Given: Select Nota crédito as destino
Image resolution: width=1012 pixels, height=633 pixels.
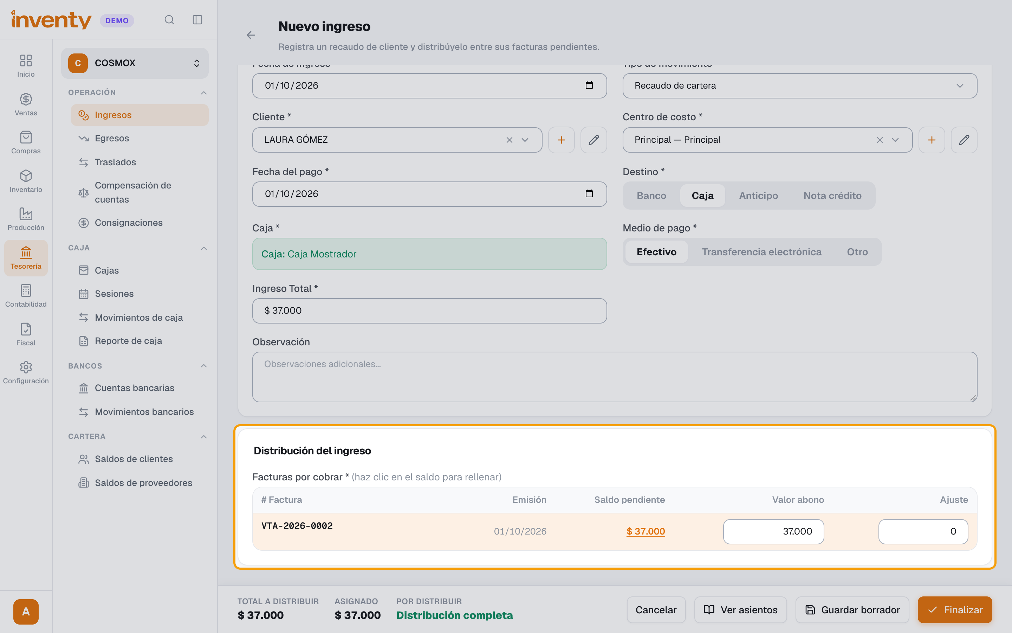Looking at the screenshot, I should pos(832,196).
